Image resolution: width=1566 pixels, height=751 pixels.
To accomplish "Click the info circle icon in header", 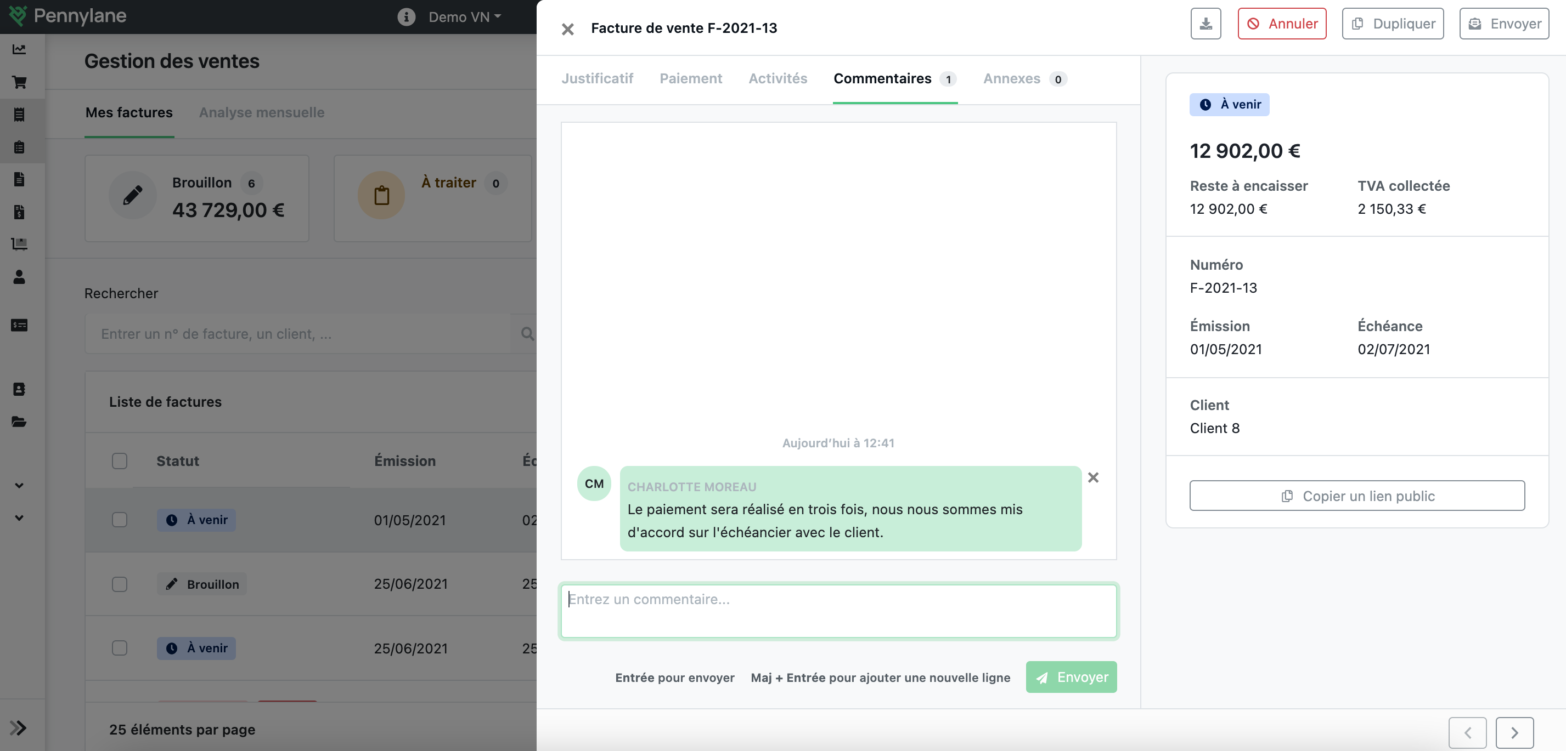I will pyautogui.click(x=406, y=17).
